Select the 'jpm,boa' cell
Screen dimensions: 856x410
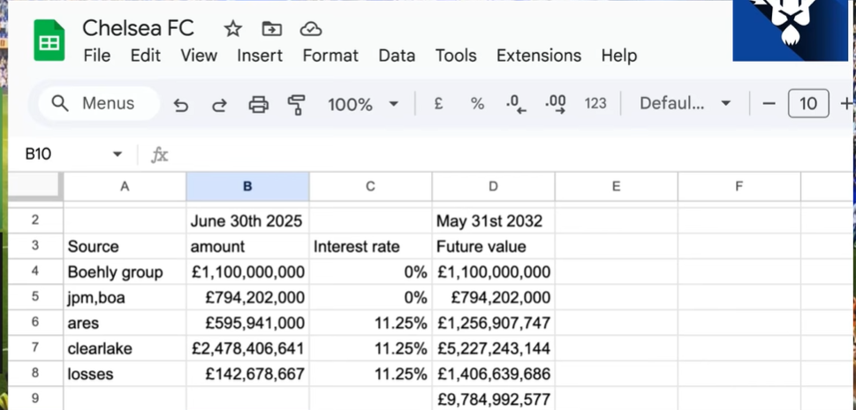click(x=125, y=297)
